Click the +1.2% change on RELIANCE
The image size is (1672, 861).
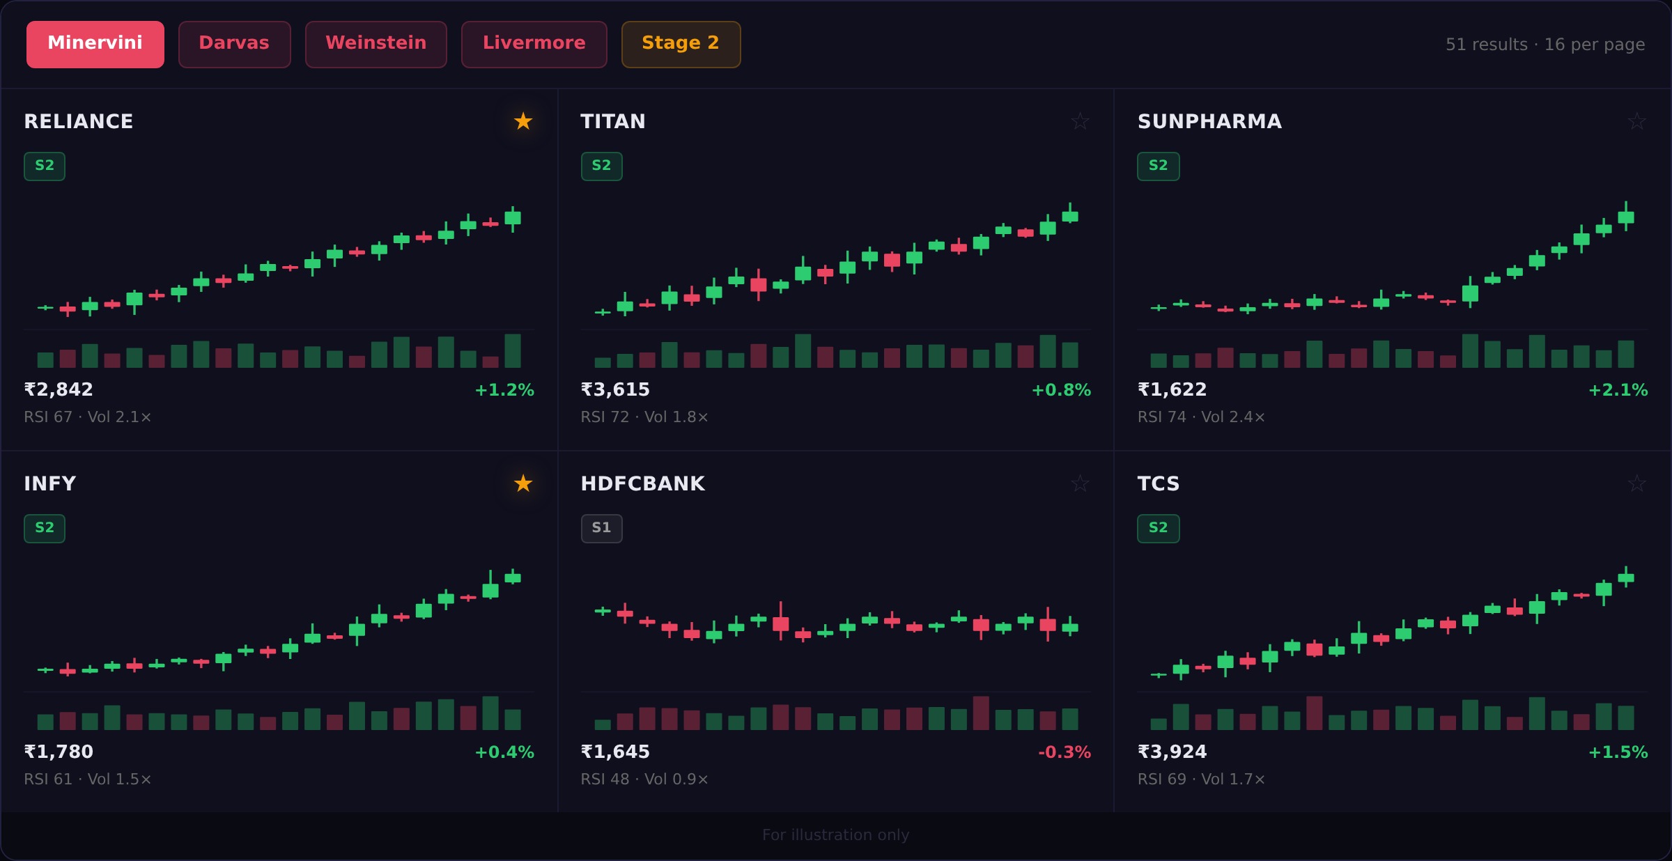tap(504, 390)
